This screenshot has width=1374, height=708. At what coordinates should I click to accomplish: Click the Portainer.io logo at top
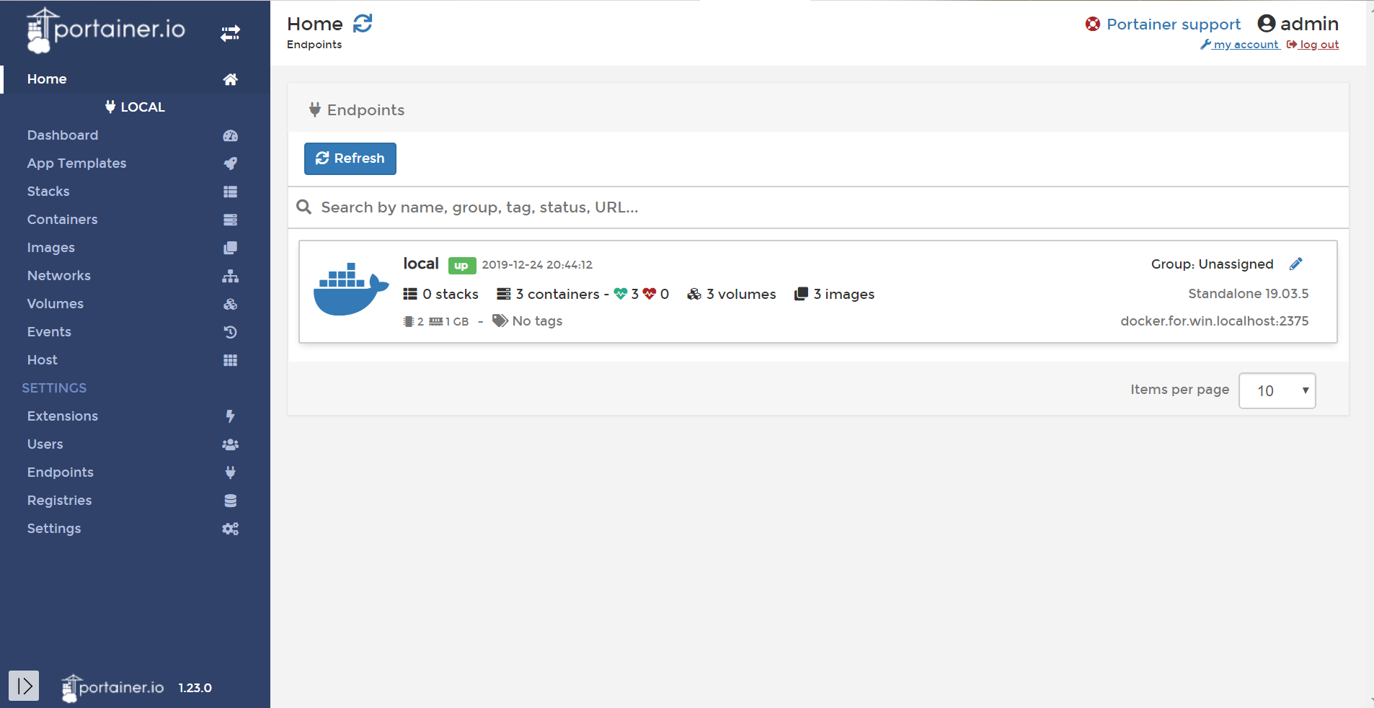click(106, 30)
